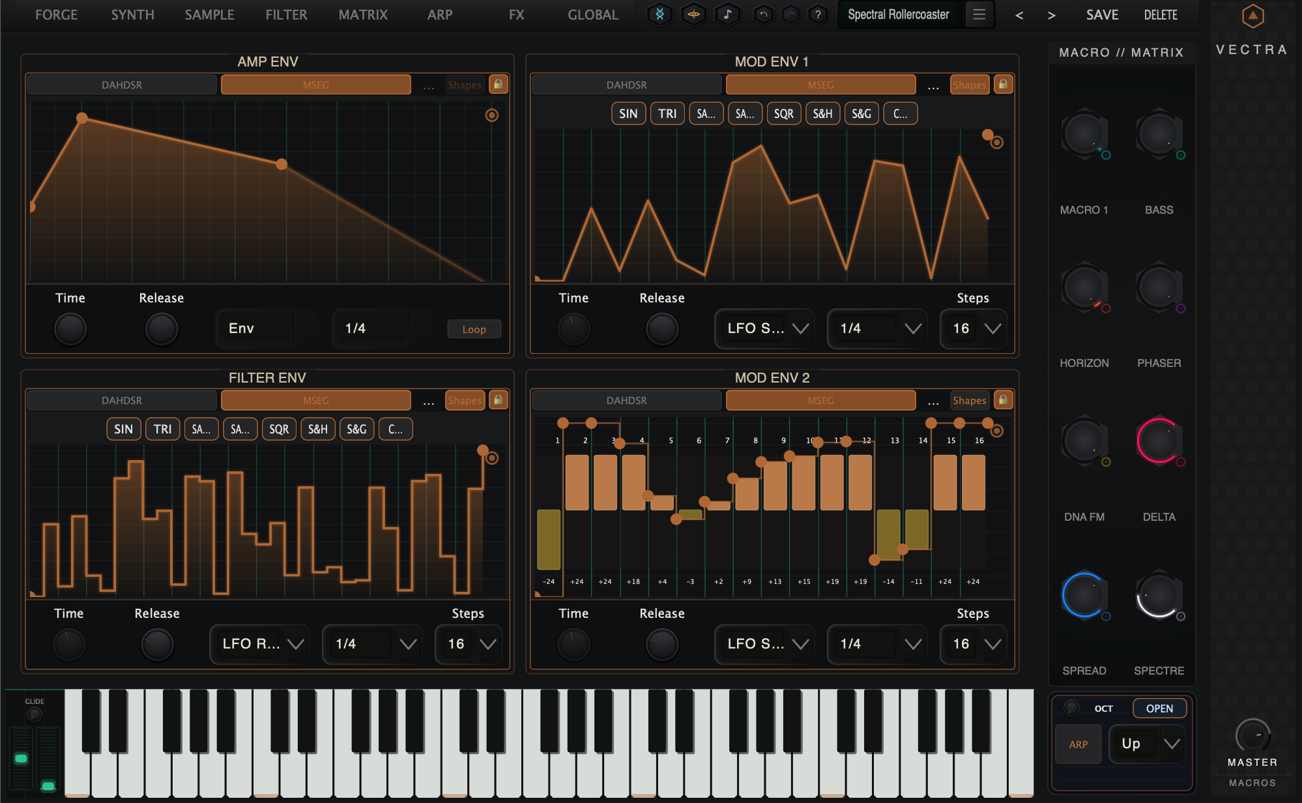Click the Spectral Rollercoaster preset name field

899,14
